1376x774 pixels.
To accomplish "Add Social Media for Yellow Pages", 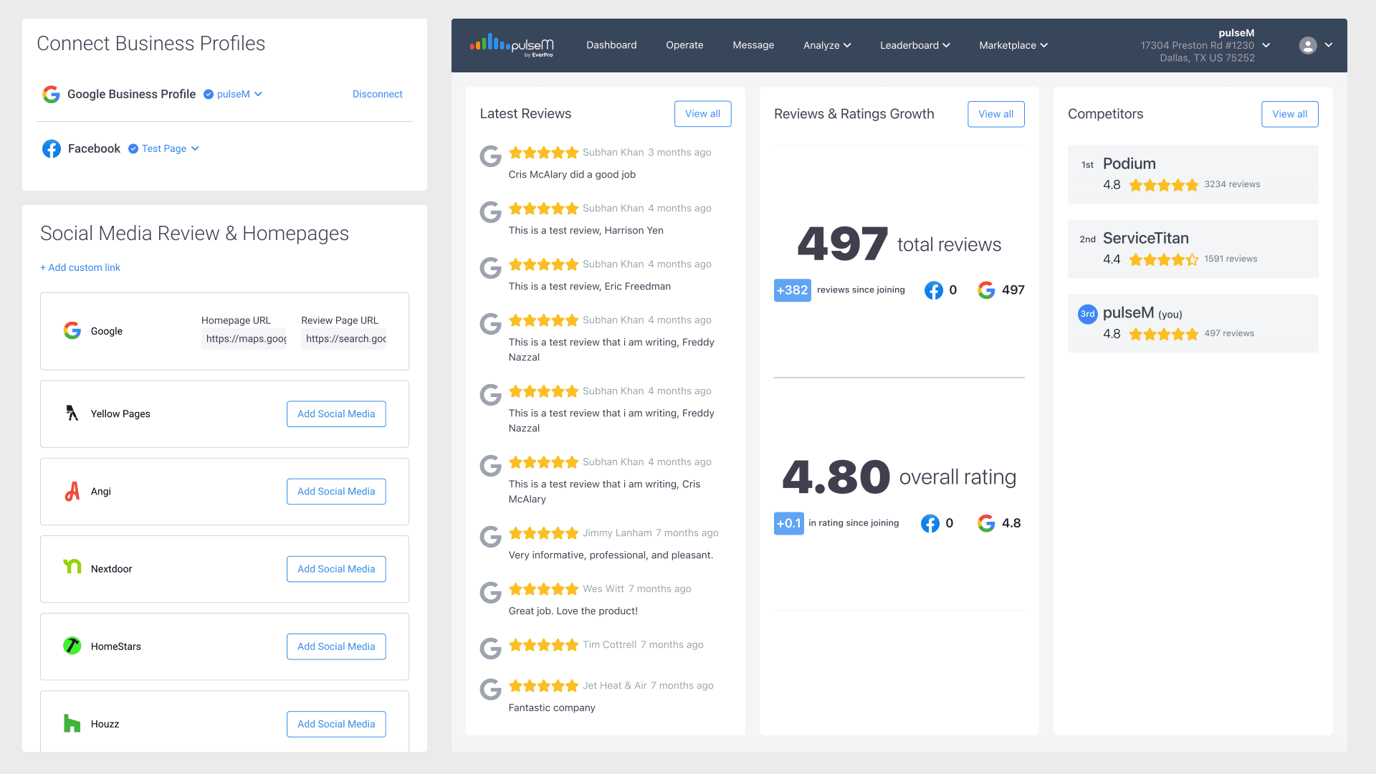I will (x=336, y=414).
